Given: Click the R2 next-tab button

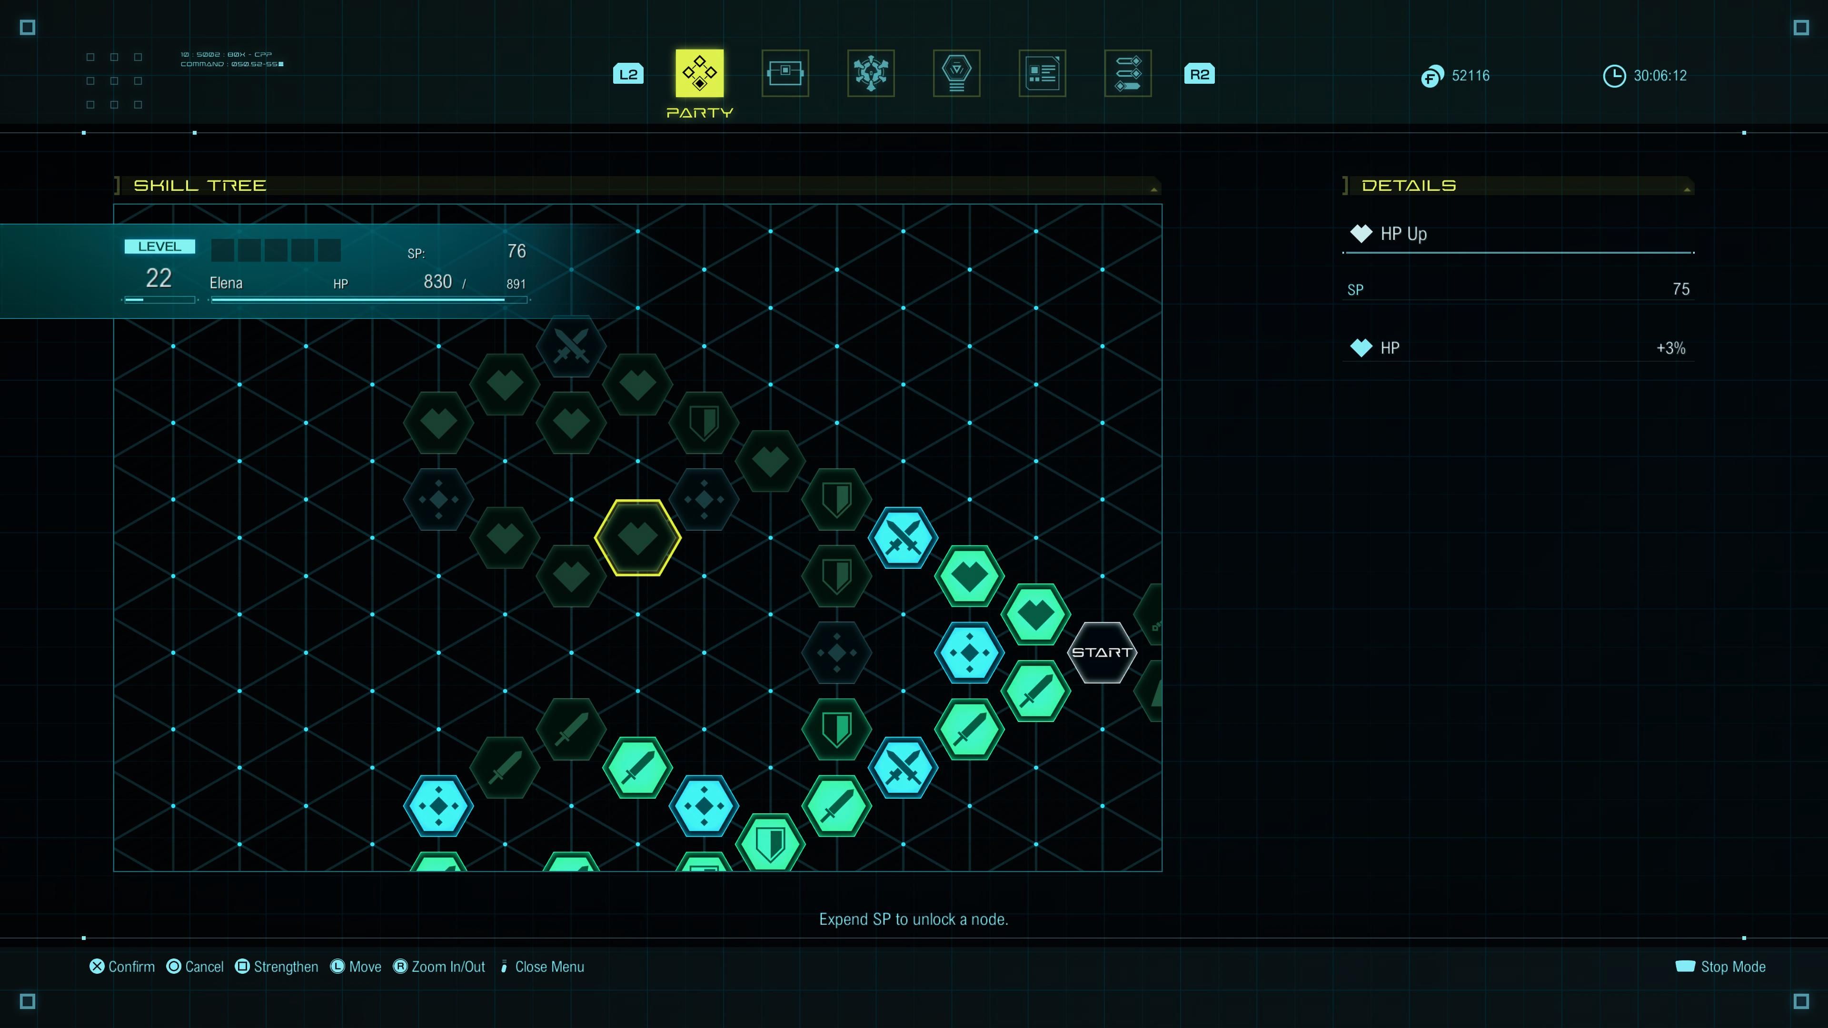Looking at the screenshot, I should tap(1199, 74).
